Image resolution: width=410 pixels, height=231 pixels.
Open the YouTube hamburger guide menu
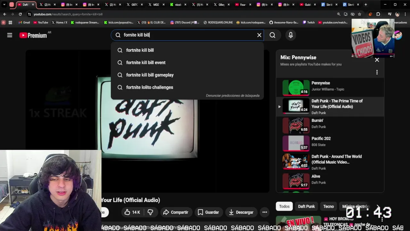[x=10, y=35]
